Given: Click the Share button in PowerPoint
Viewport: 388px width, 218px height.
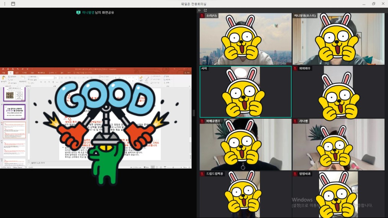Looking at the screenshot, I should point(187,73).
